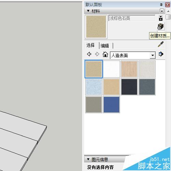Viewport: 171px width, 171px height.
Task: Open the Details arrow menu icon
Action: pyautogui.click(x=161, y=54)
